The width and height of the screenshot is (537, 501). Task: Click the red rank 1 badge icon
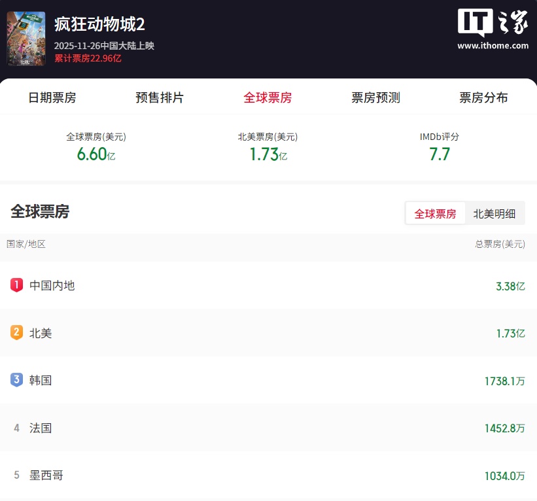[x=16, y=285]
